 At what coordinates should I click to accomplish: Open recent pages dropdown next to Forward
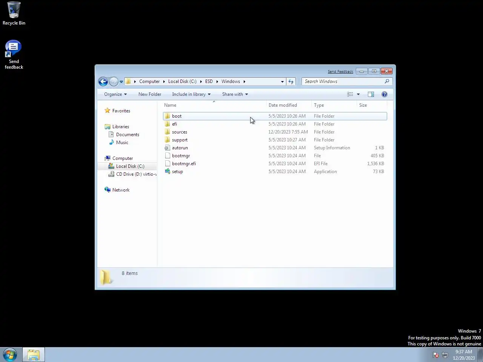coord(121,82)
